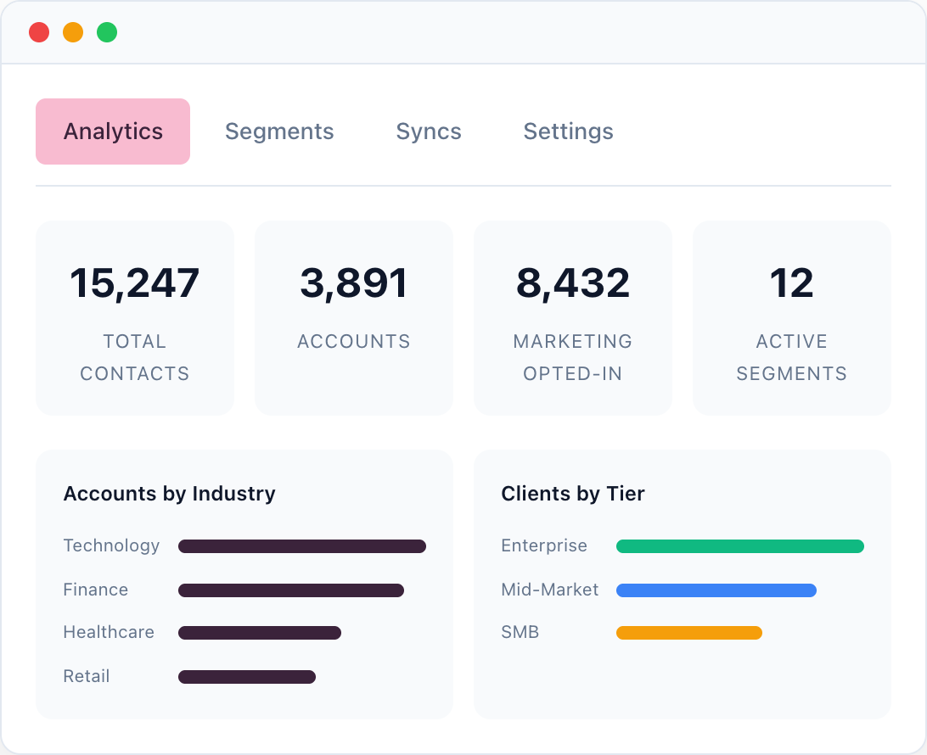Select the 3,891 accounts value
This screenshot has width=927, height=755.
(353, 283)
